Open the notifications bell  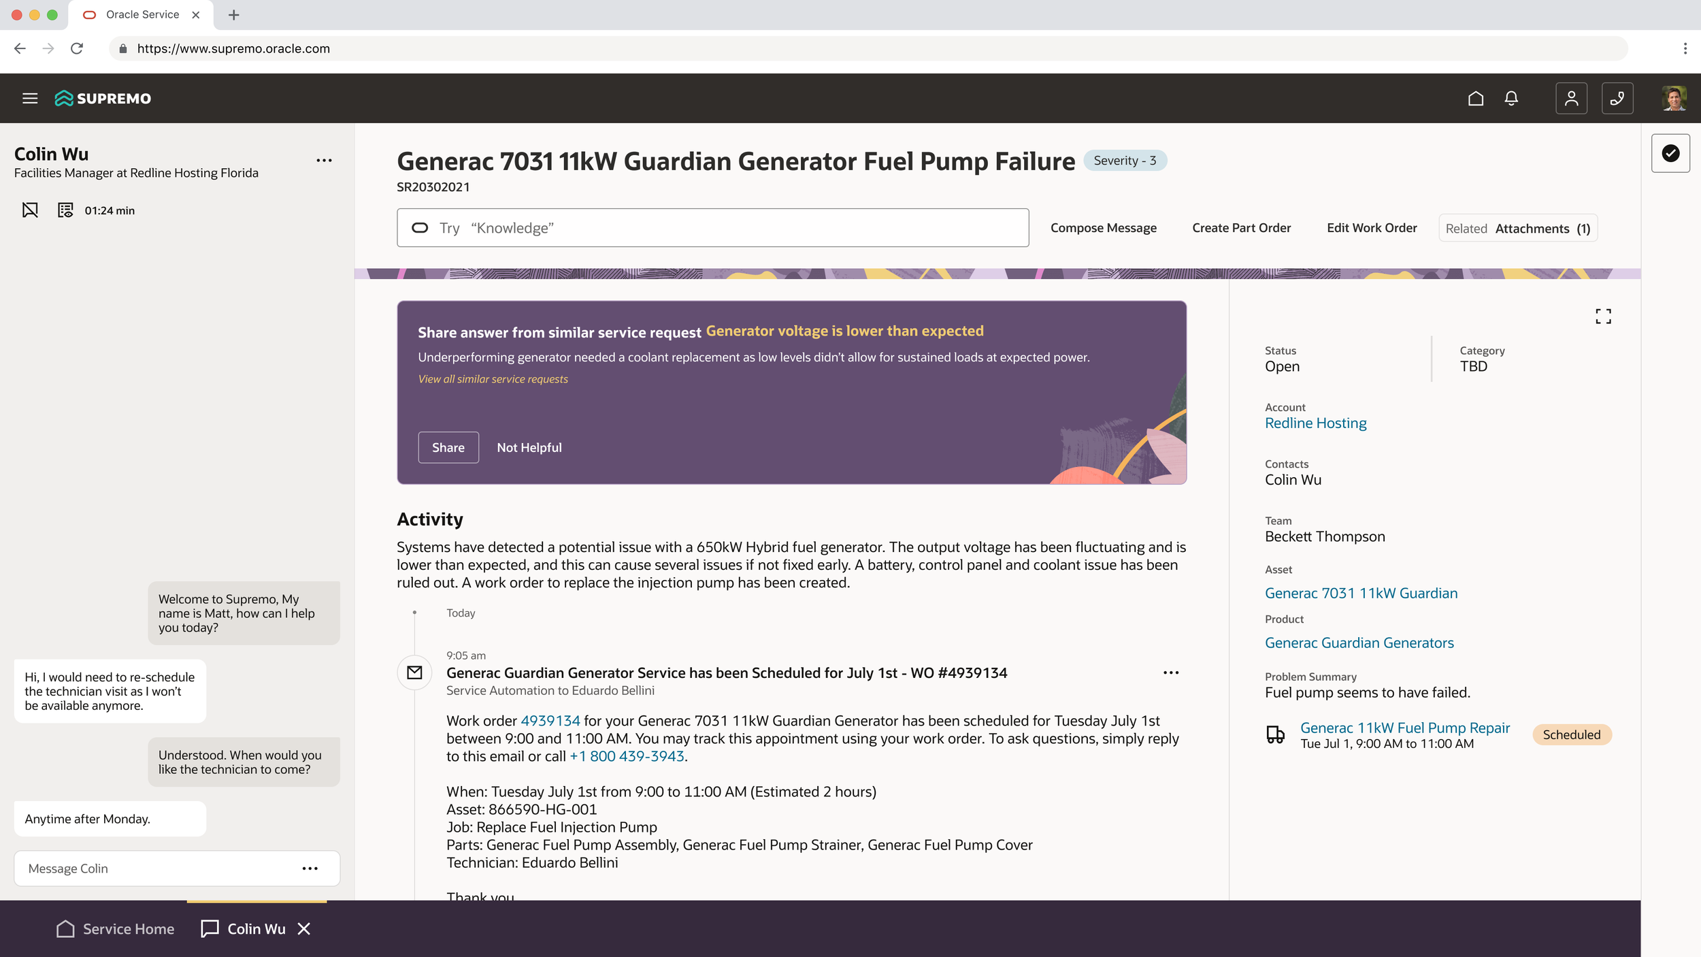click(x=1511, y=98)
